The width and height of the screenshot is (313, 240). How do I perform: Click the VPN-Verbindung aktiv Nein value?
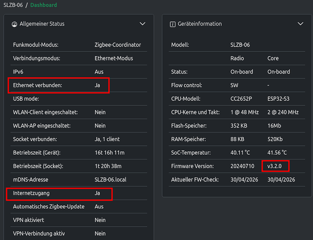click(x=100, y=234)
